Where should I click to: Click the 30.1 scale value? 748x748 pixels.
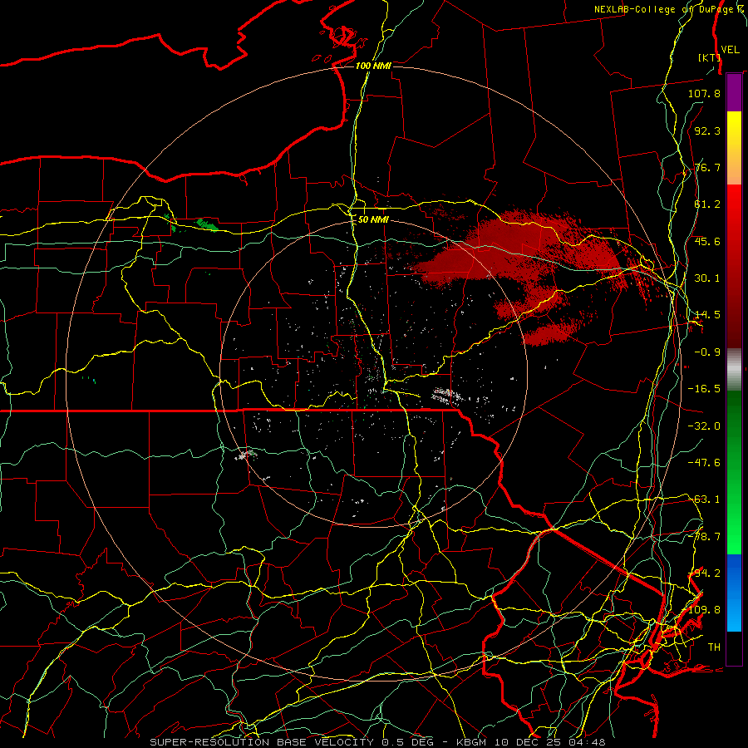pyautogui.click(x=707, y=278)
